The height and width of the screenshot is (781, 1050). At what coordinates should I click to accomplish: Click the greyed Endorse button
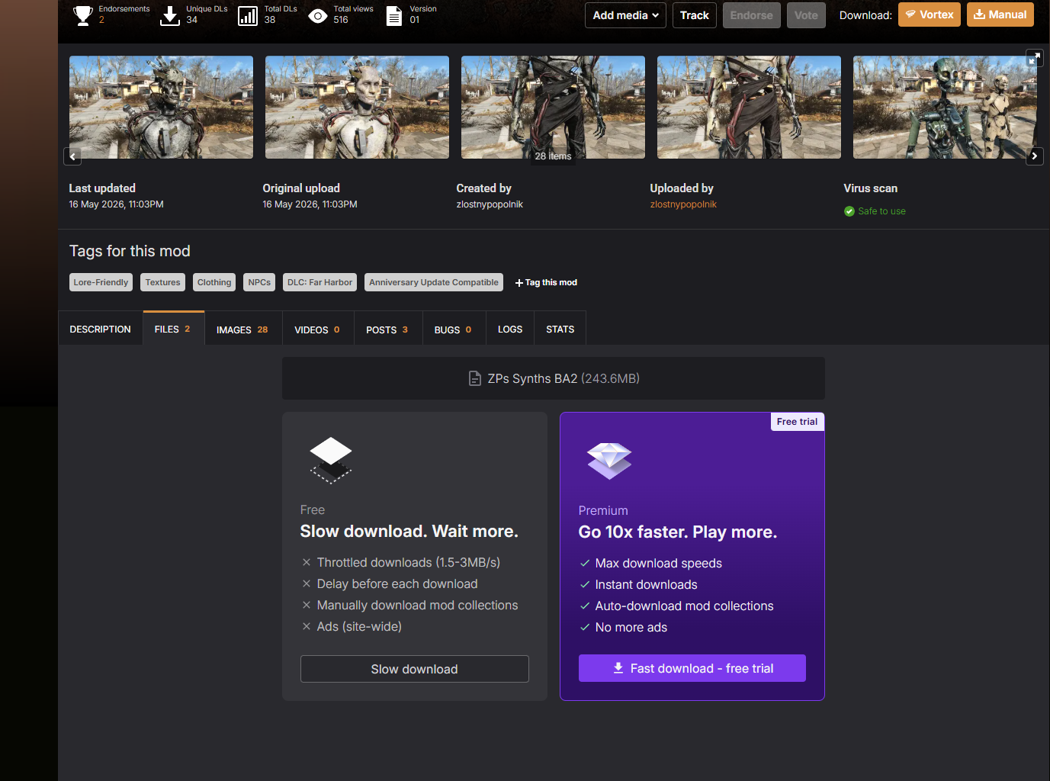pos(752,15)
